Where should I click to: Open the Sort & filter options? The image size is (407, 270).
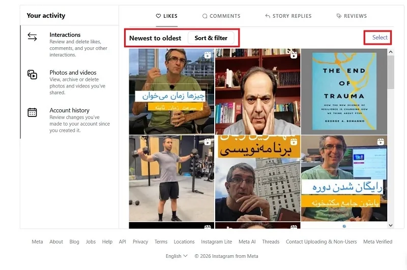coord(211,38)
